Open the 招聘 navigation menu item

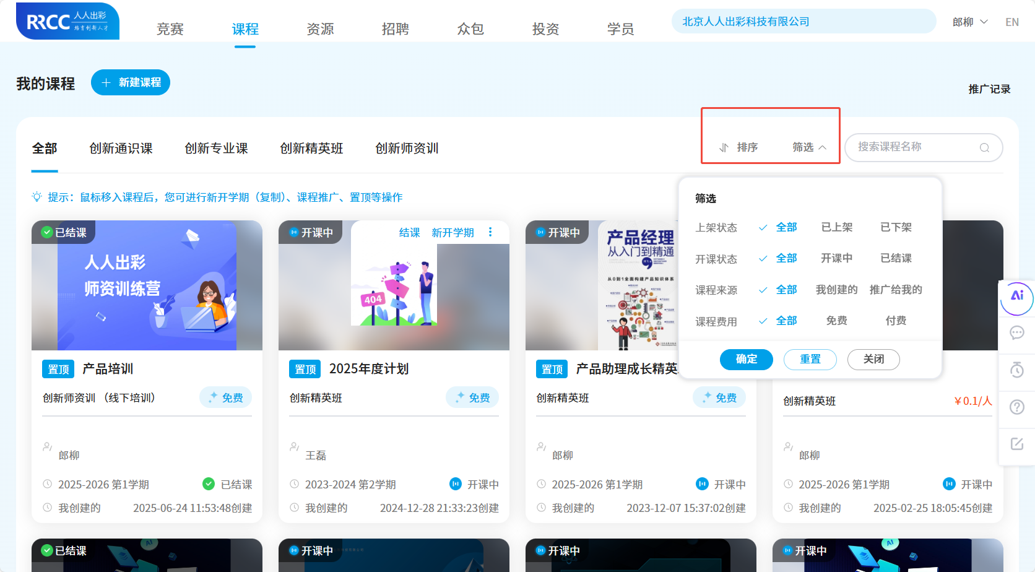click(396, 28)
